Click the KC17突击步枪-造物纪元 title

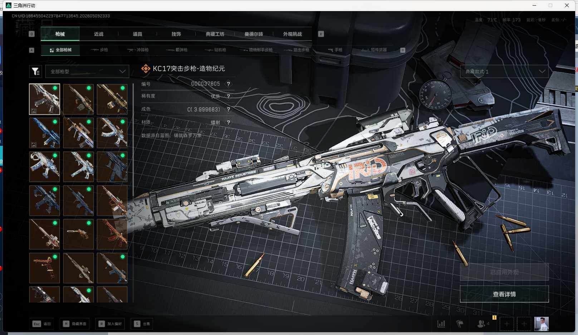(189, 68)
